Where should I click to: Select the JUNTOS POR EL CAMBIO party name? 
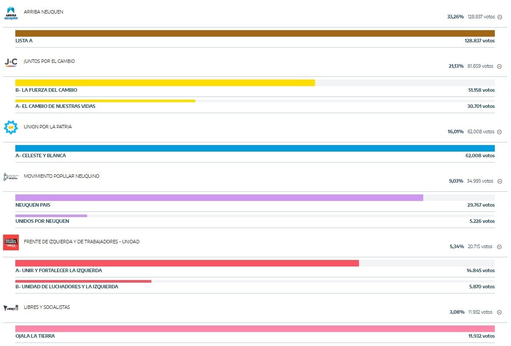(49, 61)
